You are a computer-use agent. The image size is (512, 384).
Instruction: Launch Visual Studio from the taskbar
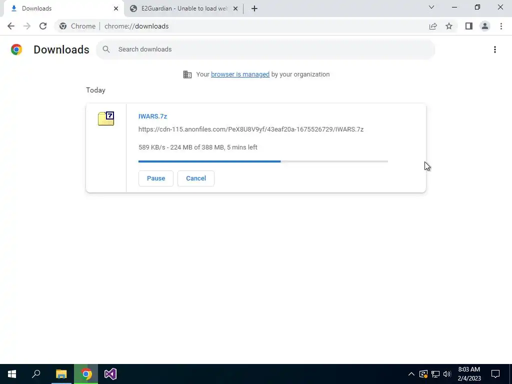click(110, 374)
